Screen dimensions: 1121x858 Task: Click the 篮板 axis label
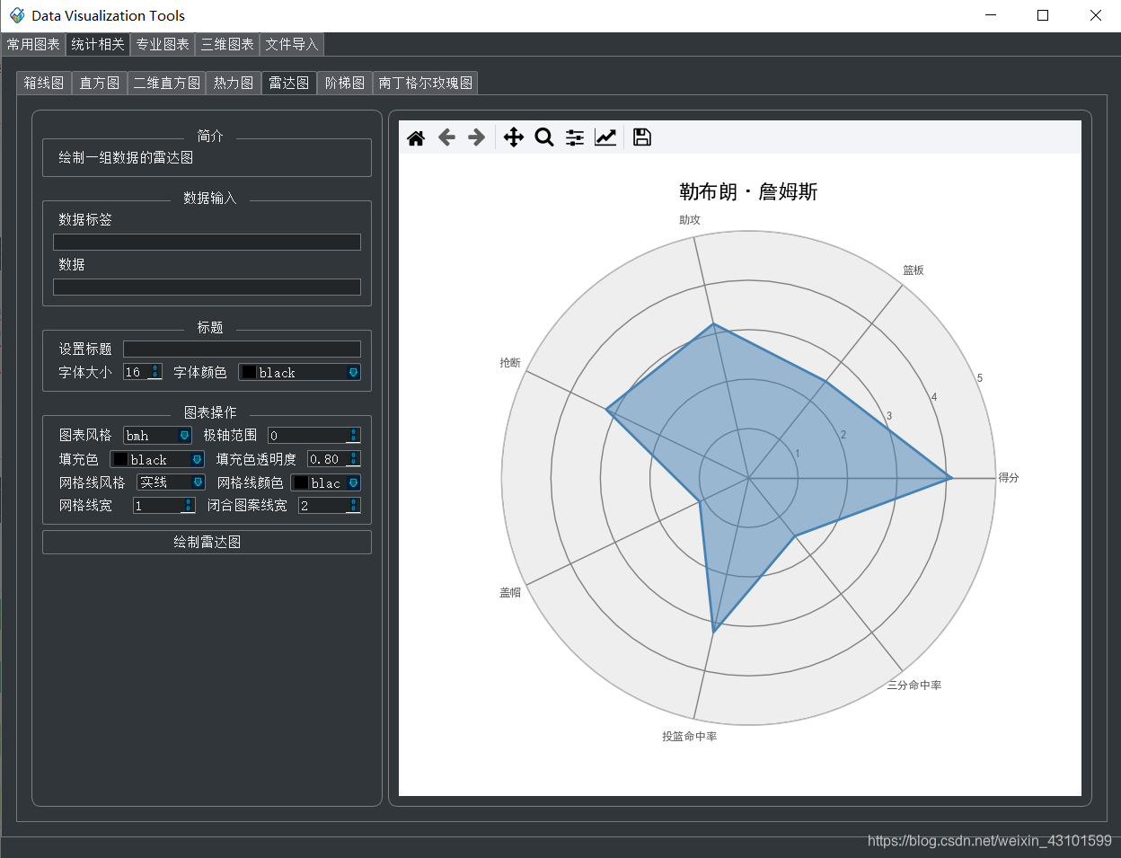coord(914,270)
